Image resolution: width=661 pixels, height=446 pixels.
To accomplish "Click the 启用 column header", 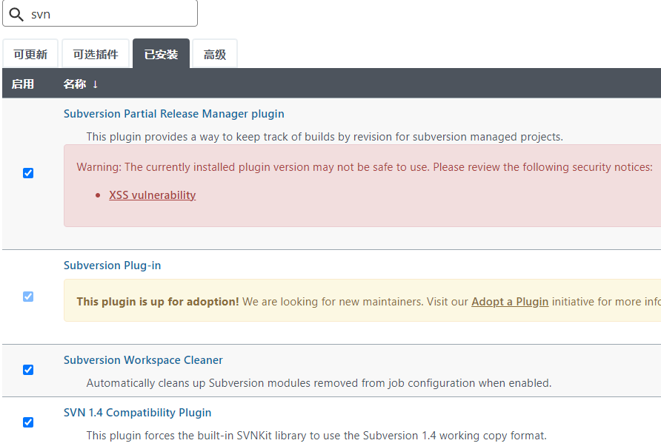I will (23, 84).
